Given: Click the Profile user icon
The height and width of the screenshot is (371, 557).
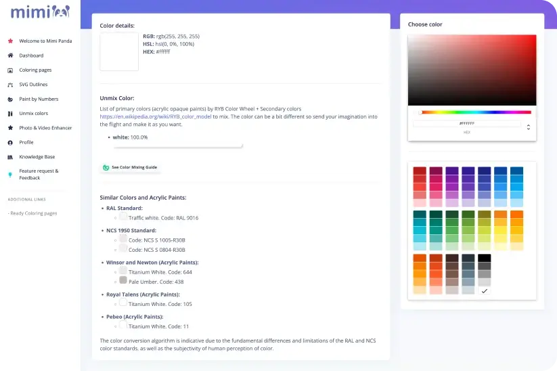Looking at the screenshot, I should [x=10, y=142].
